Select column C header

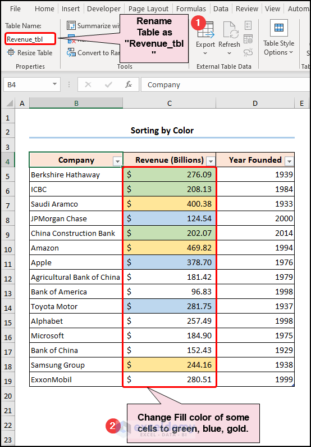(170, 103)
